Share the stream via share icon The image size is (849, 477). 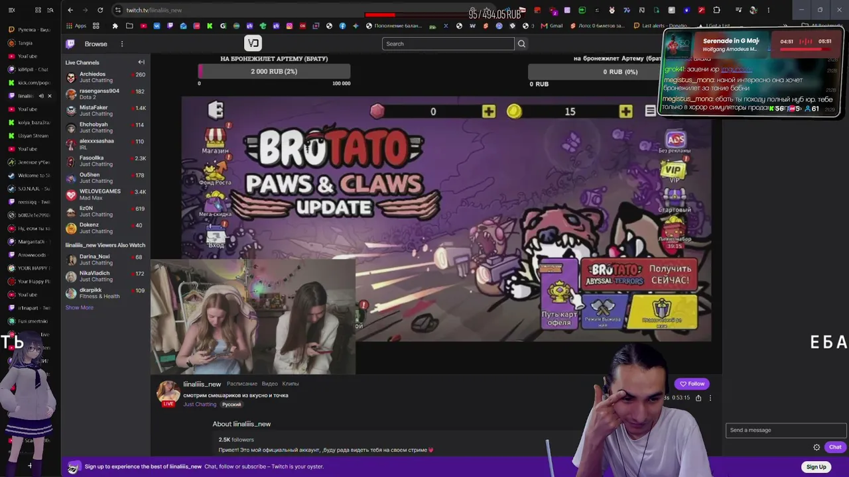click(698, 398)
